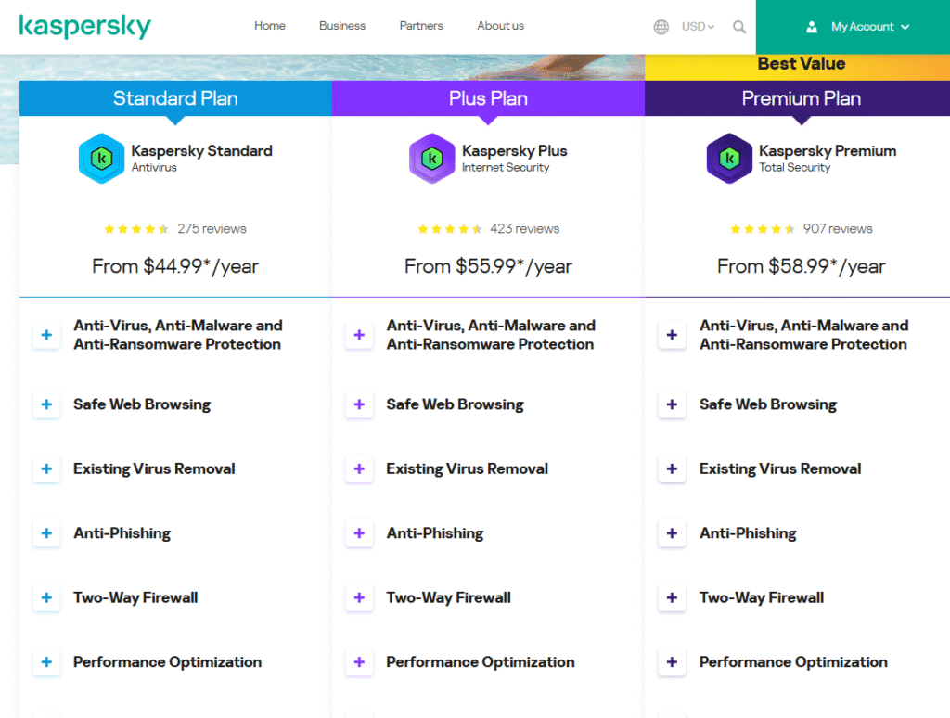Expand Existing Virus Removal in Premium Plan
950x718 pixels.
pyautogui.click(x=672, y=469)
